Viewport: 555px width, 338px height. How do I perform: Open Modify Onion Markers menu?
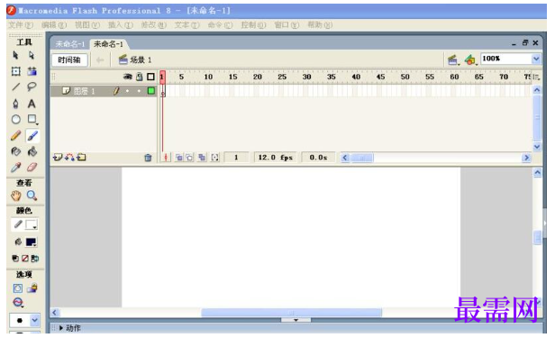click(x=214, y=158)
